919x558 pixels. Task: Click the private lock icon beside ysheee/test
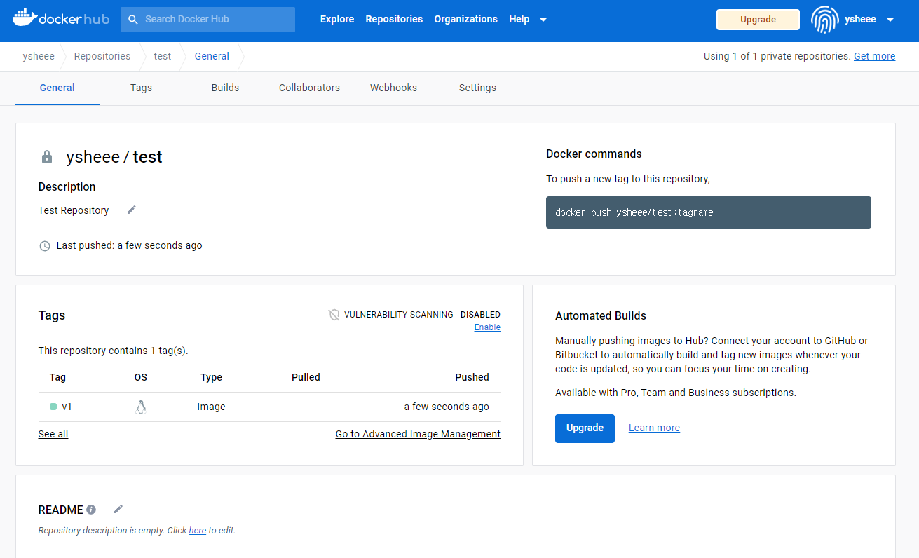[47, 157]
